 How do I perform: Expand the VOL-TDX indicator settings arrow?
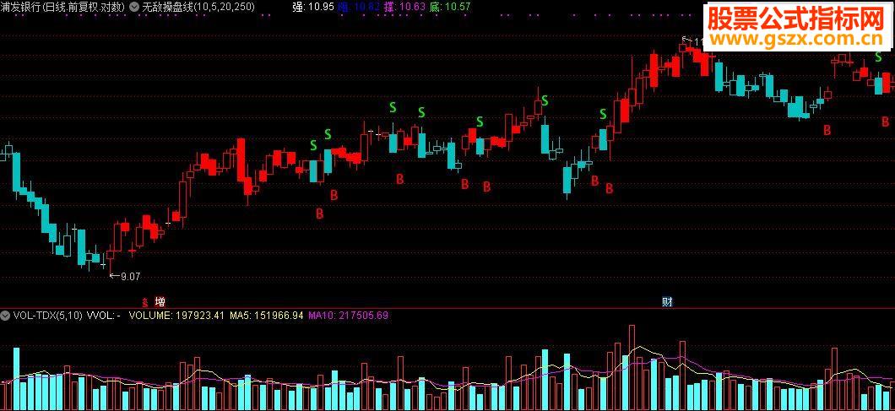click(x=5, y=315)
